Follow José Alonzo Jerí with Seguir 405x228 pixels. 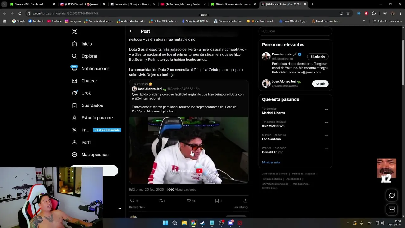click(x=320, y=84)
